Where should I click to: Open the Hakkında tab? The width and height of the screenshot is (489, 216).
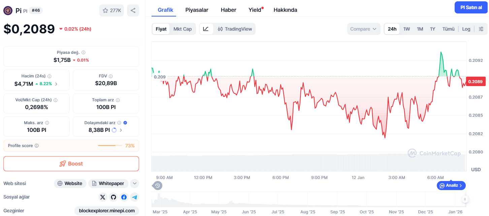[285, 10]
